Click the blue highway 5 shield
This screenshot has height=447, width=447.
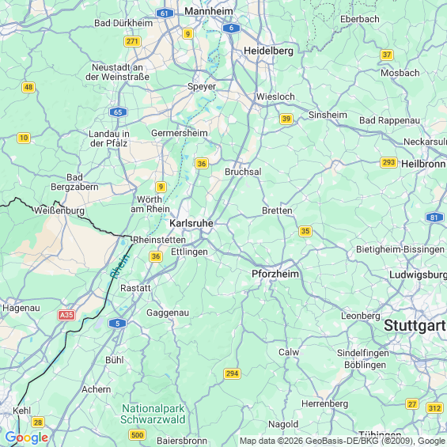[117, 324]
